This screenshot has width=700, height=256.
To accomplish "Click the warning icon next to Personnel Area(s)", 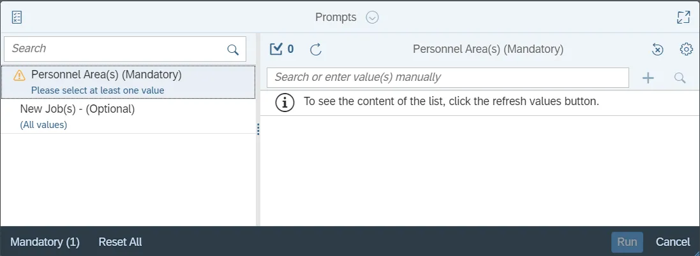I will tap(19, 76).
